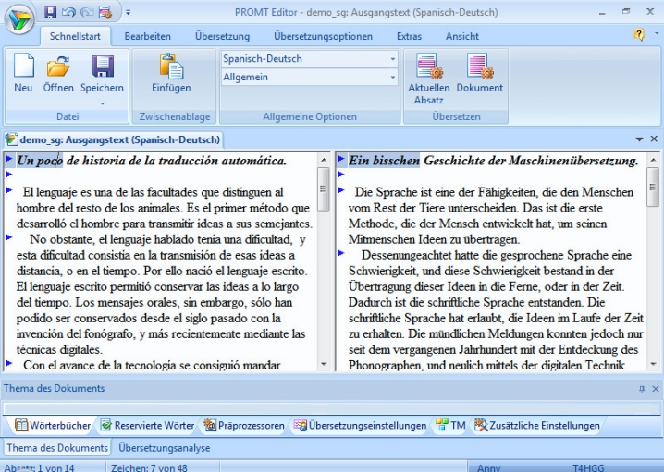Click the help question mark icon
The width and height of the screenshot is (664, 472).
tap(636, 36)
